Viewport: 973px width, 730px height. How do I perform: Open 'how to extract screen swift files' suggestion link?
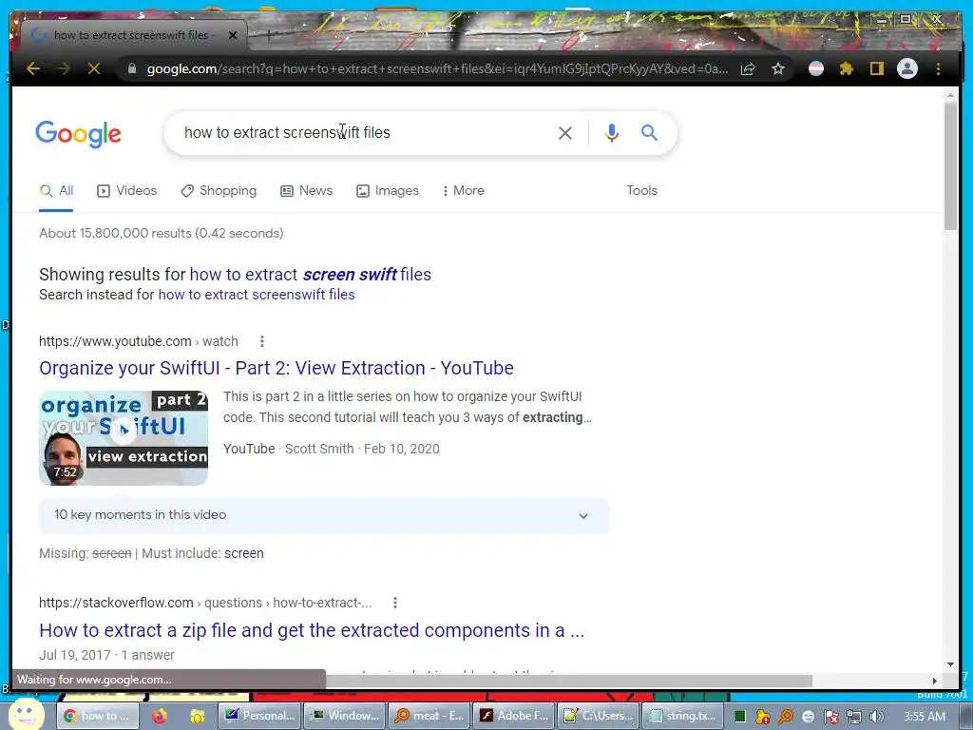point(311,275)
